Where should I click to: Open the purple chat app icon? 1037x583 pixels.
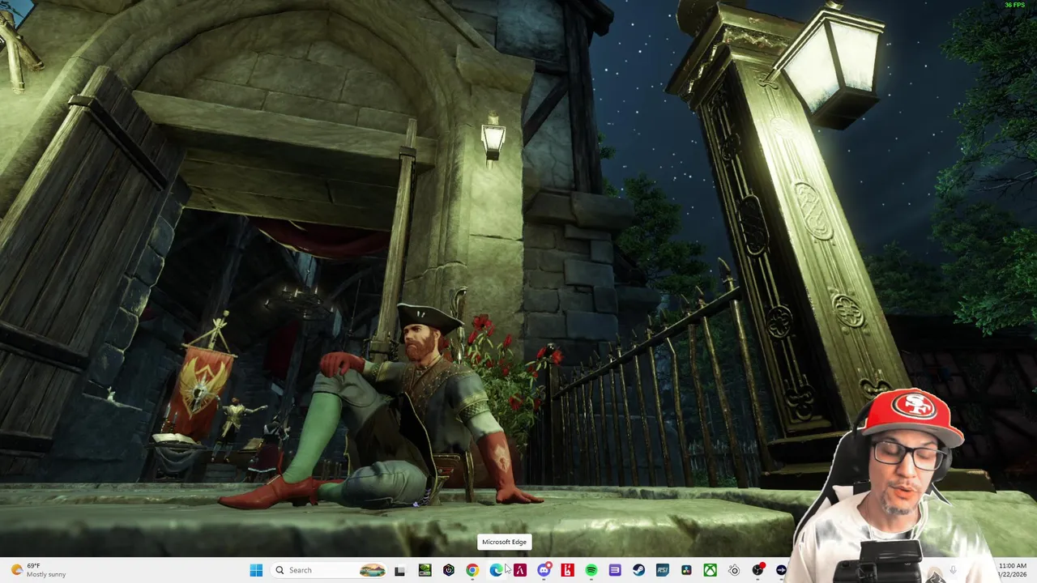[615, 570]
